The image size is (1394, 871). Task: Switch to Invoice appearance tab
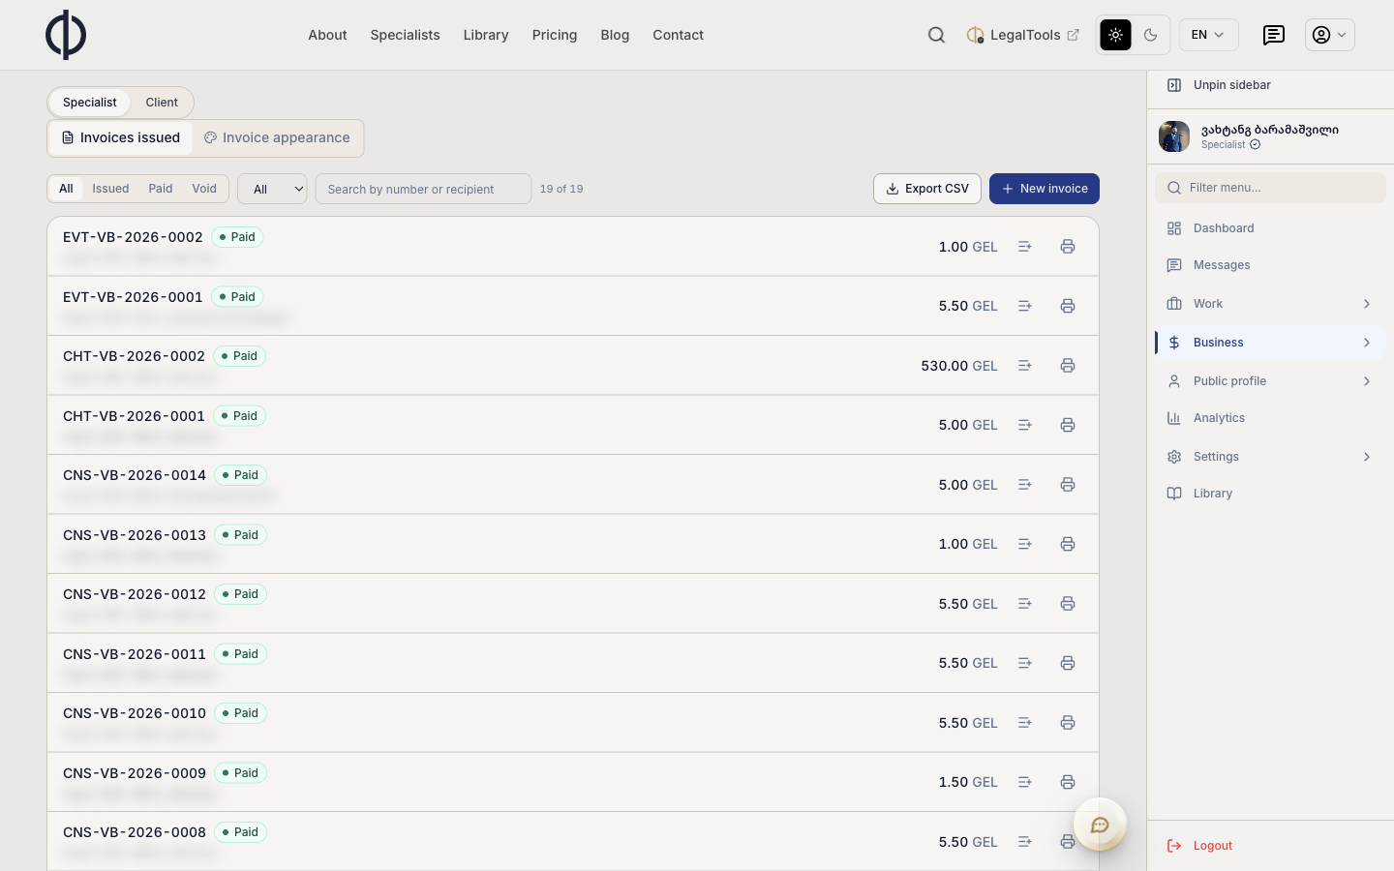point(277,137)
